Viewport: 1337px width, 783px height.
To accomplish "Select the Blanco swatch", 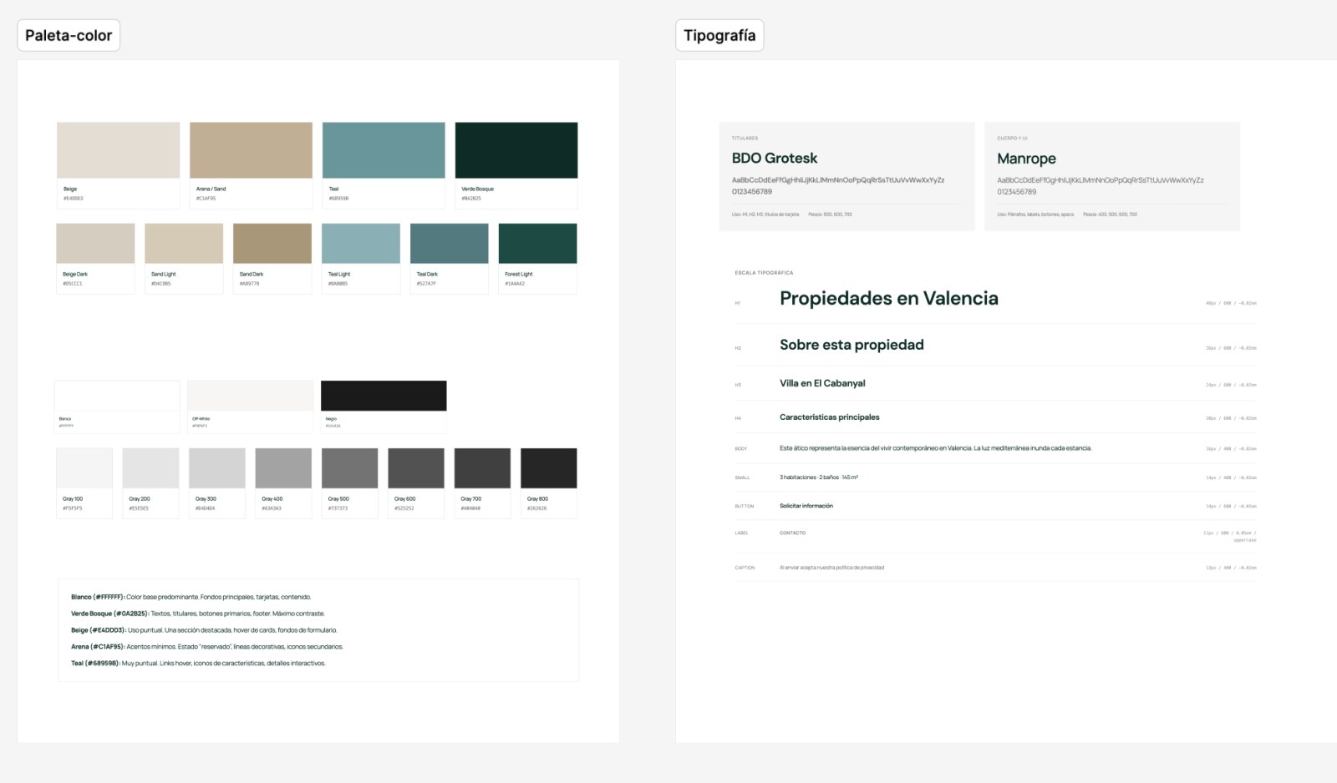I will (x=117, y=396).
